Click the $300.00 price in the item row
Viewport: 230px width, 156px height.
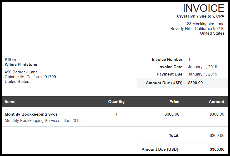tap(172, 114)
